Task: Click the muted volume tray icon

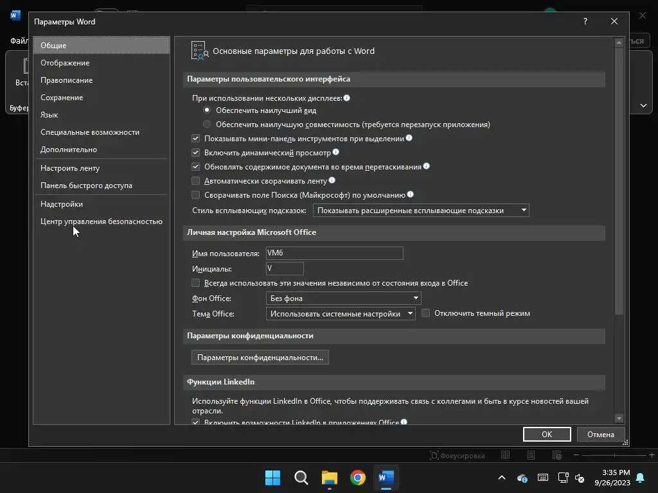Action: tap(580, 478)
